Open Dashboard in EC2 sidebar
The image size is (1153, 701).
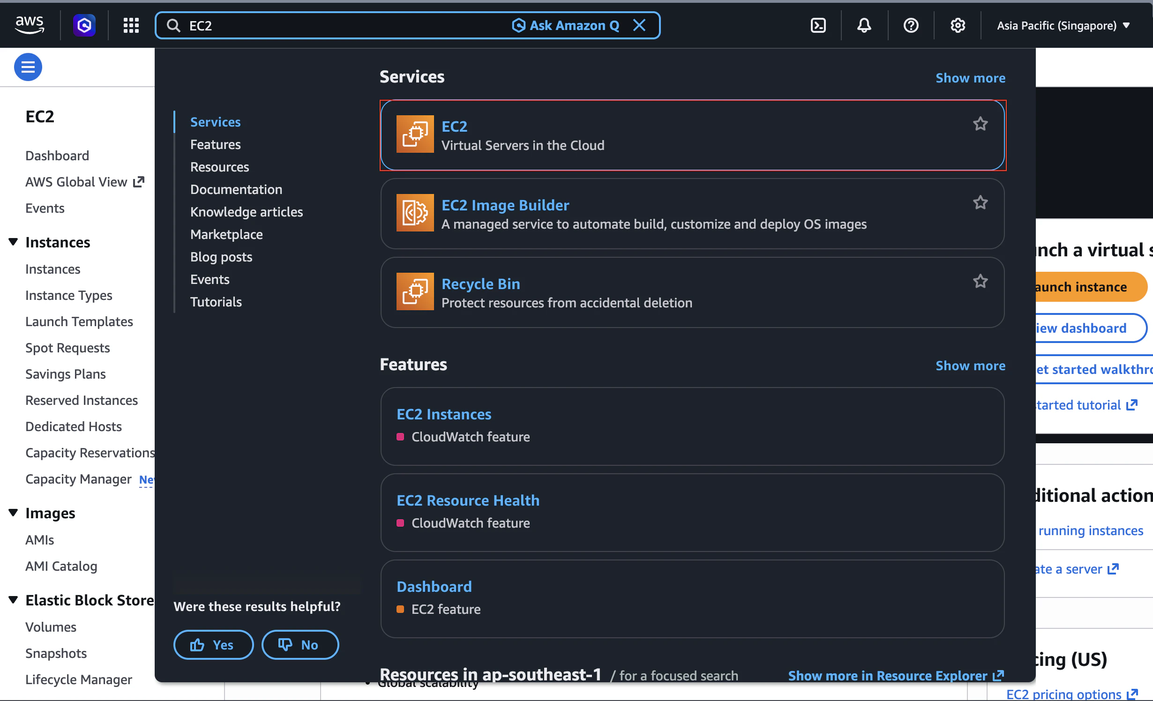coord(57,156)
